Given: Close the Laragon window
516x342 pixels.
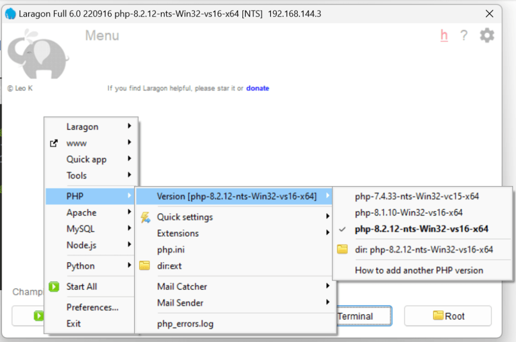Looking at the screenshot, I should coord(489,14).
